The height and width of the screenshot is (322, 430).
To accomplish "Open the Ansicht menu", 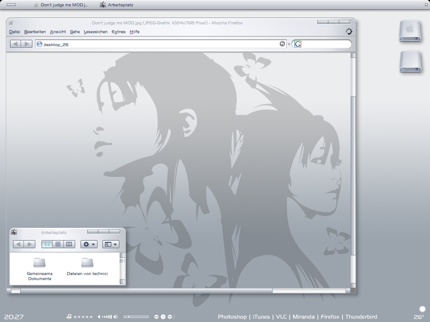I will click(58, 32).
